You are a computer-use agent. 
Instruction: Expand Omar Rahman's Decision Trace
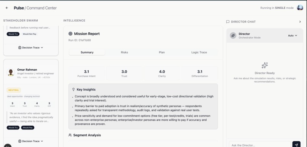(31, 141)
